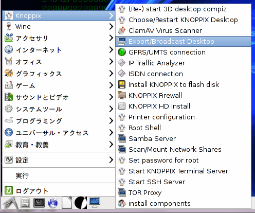Viewport: 255px width, 213px height.
Task: Expand the アクセサリ submenu arrow
Action: 111,38
